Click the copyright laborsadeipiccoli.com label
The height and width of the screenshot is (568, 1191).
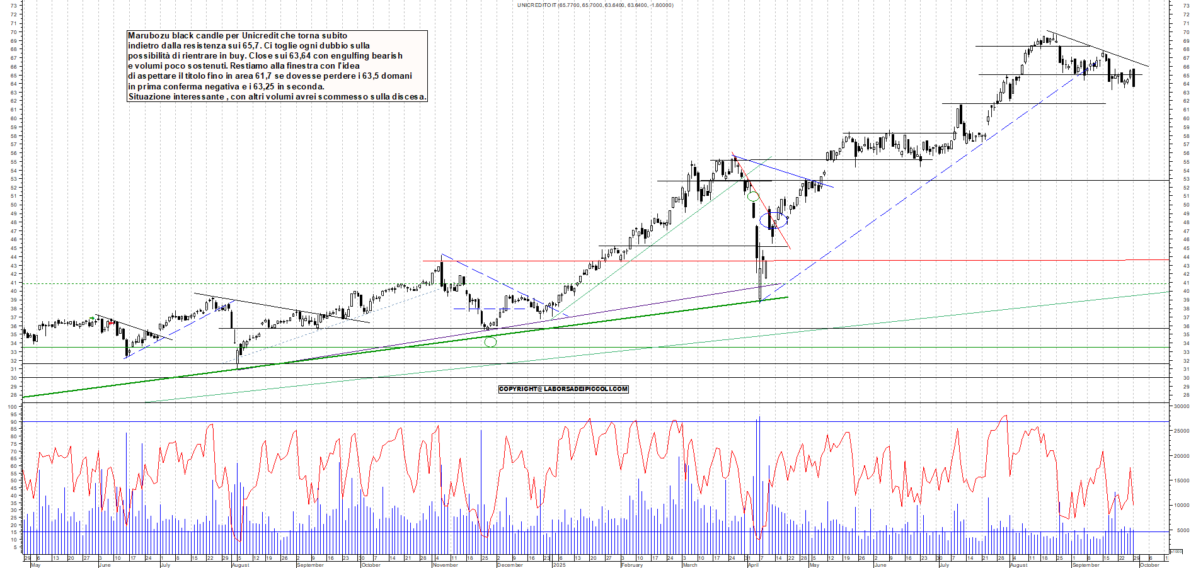[x=563, y=389]
